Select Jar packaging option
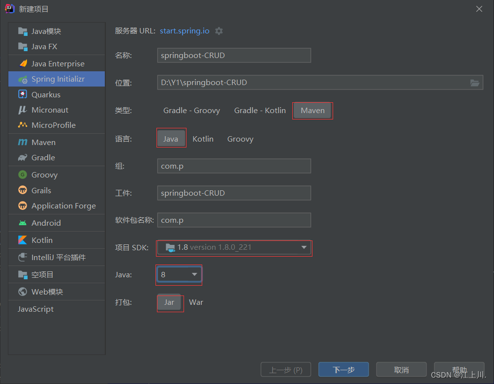This screenshot has width=494, height=384. coord(169,302)
